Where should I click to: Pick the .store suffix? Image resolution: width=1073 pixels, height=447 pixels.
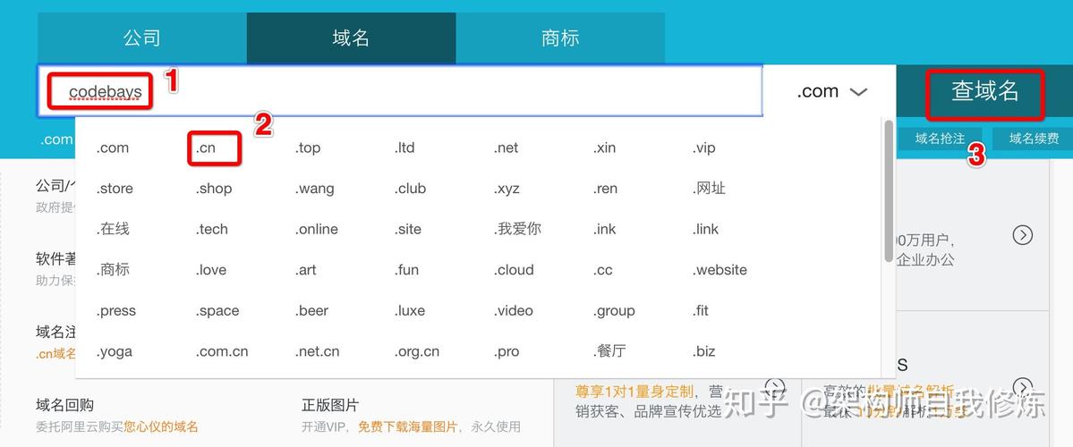pos(115,189)
